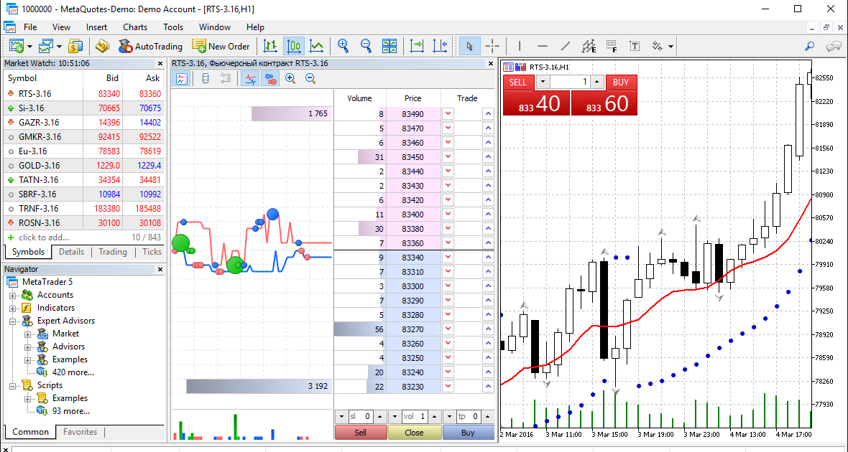Open the Favorites tab in Navigator

[80, 431]
